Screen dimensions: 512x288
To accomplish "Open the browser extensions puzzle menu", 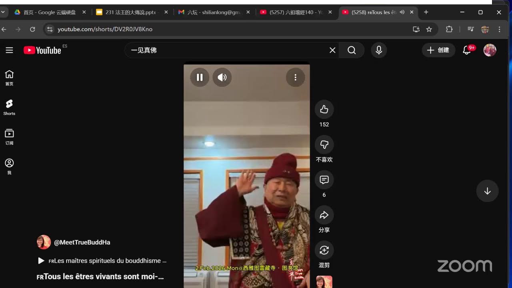I will [x=449, y=29].
